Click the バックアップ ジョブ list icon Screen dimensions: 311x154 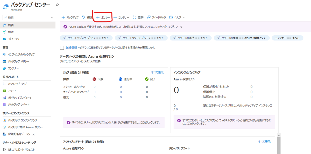4,84
